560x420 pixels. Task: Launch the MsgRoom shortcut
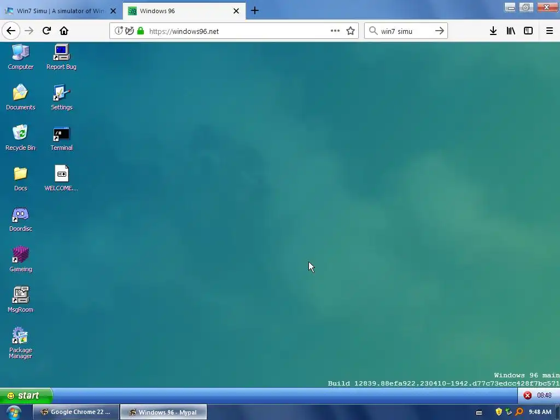click(20, 300)
